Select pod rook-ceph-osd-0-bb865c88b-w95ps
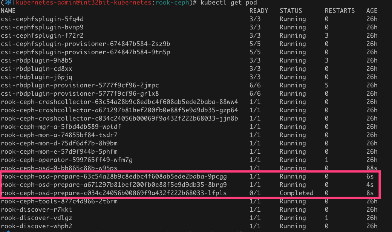This screenshot has height=232, width=392. (x=59, y=168)
